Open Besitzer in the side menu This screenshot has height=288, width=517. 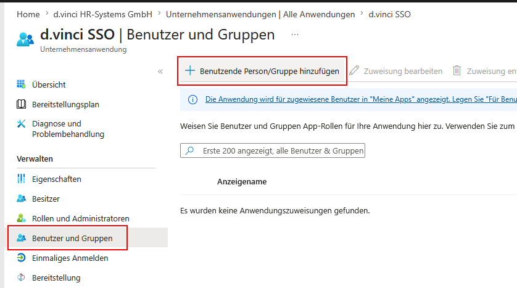tap(46, 199)
